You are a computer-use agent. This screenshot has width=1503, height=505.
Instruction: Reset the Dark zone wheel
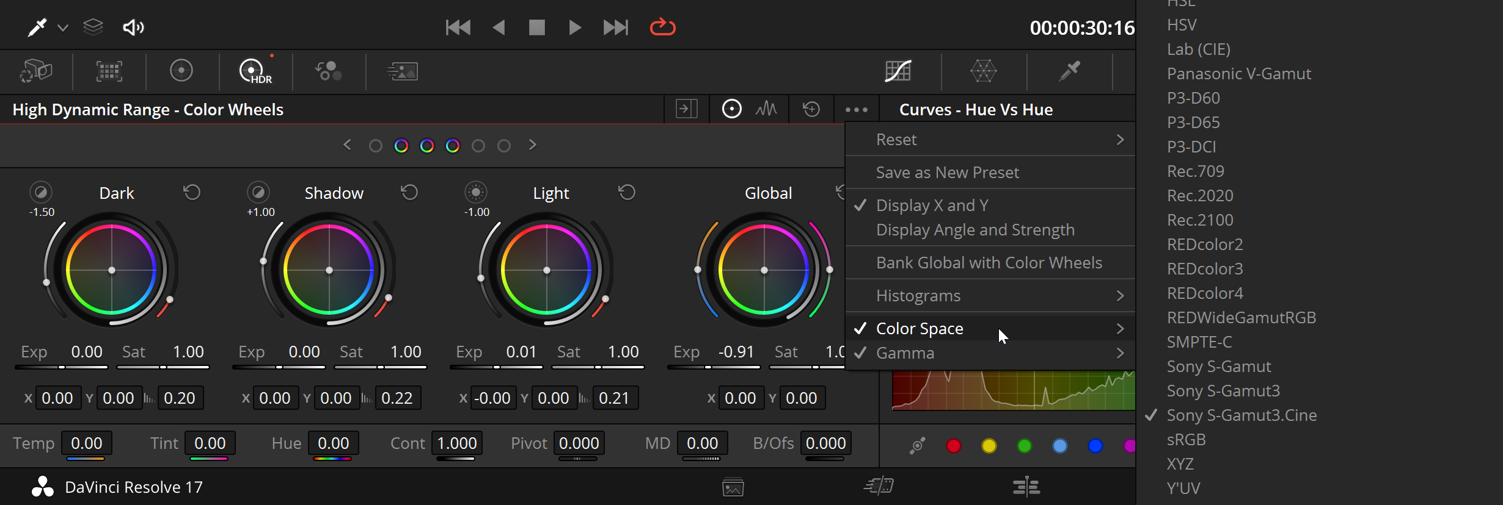[192, 193]
